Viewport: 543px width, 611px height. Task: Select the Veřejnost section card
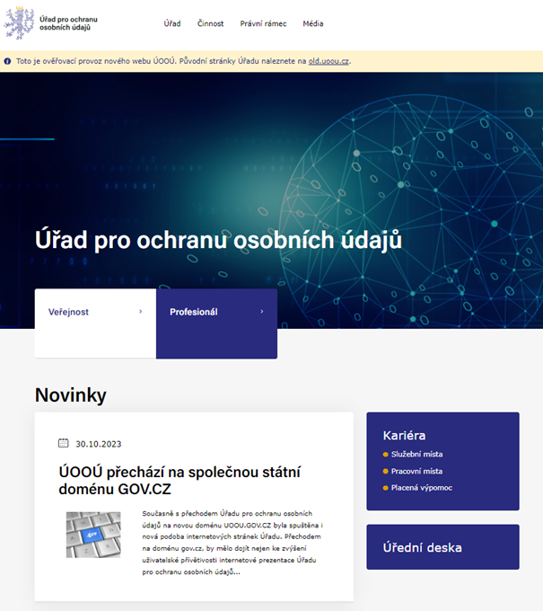pyautogui.click(x=95, y=323)
